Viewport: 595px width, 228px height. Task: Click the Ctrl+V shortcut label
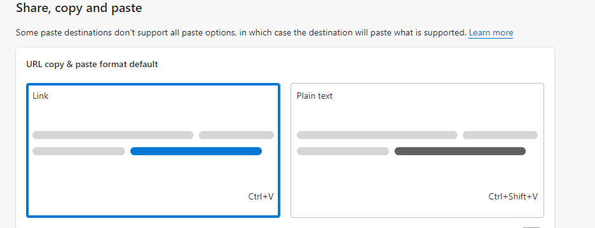261,196
